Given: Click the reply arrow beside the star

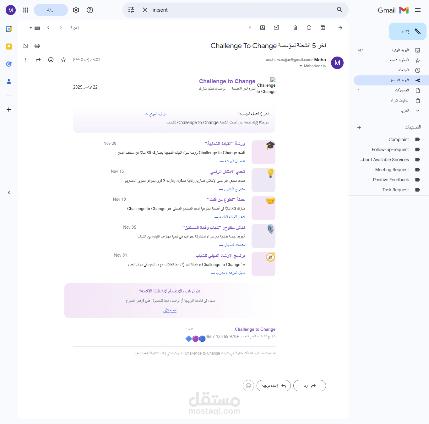Looking at the screenshot, I should [x=38, y=60].
